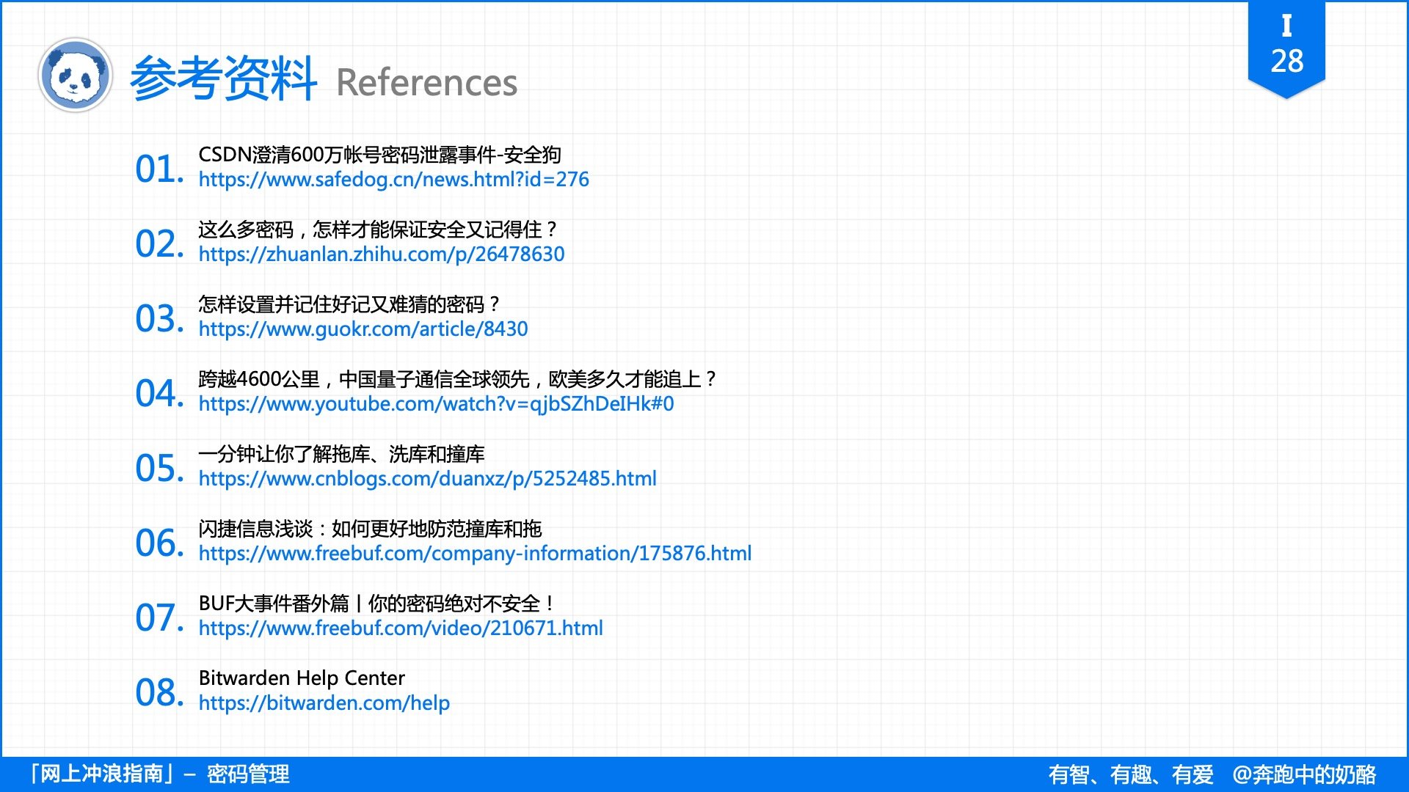Open the YouTube quantum communication video link

(436, 404)
